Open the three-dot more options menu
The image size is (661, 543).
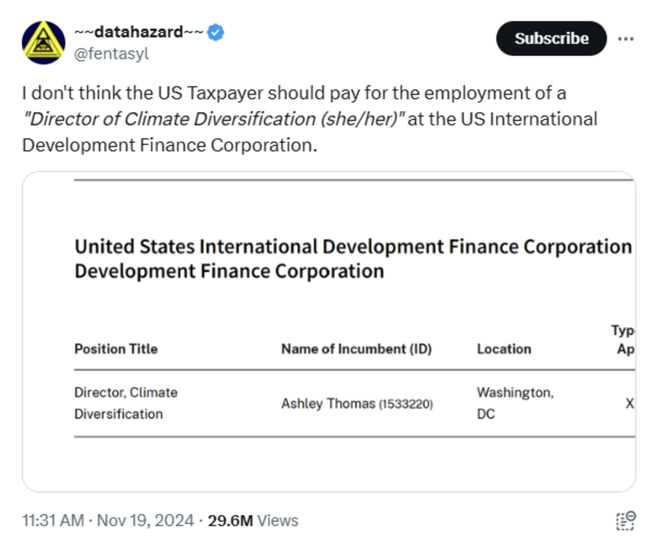(x=625, y=39)
